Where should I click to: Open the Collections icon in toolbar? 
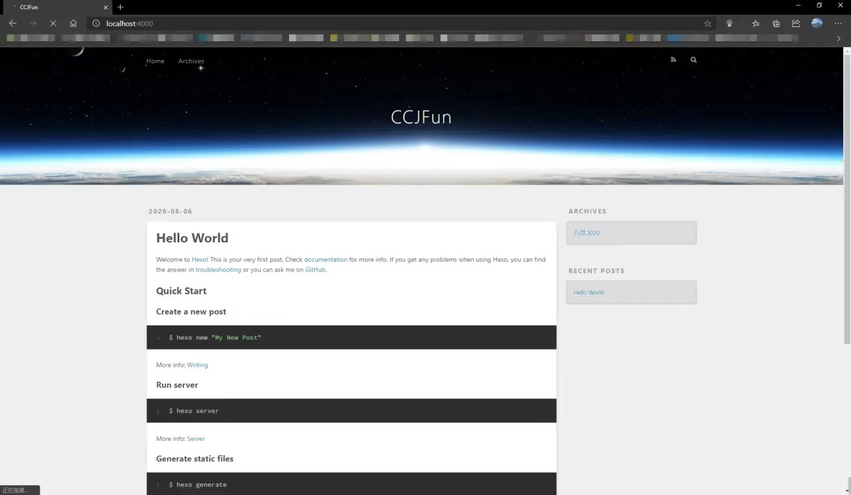[776, 23]
